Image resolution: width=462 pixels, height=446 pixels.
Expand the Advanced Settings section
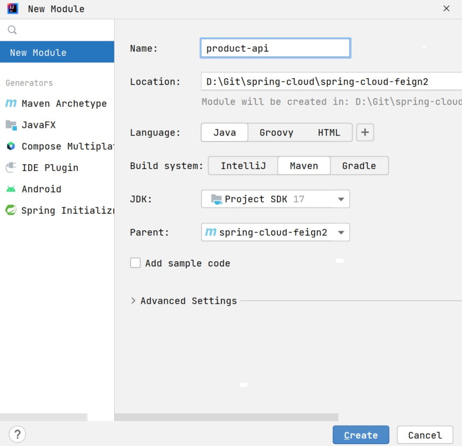133,300
